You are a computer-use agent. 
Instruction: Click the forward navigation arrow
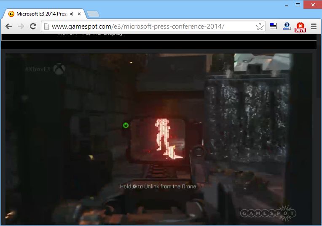[21, 26]
